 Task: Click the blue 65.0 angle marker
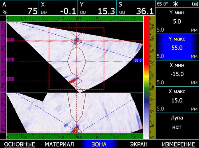138,60
